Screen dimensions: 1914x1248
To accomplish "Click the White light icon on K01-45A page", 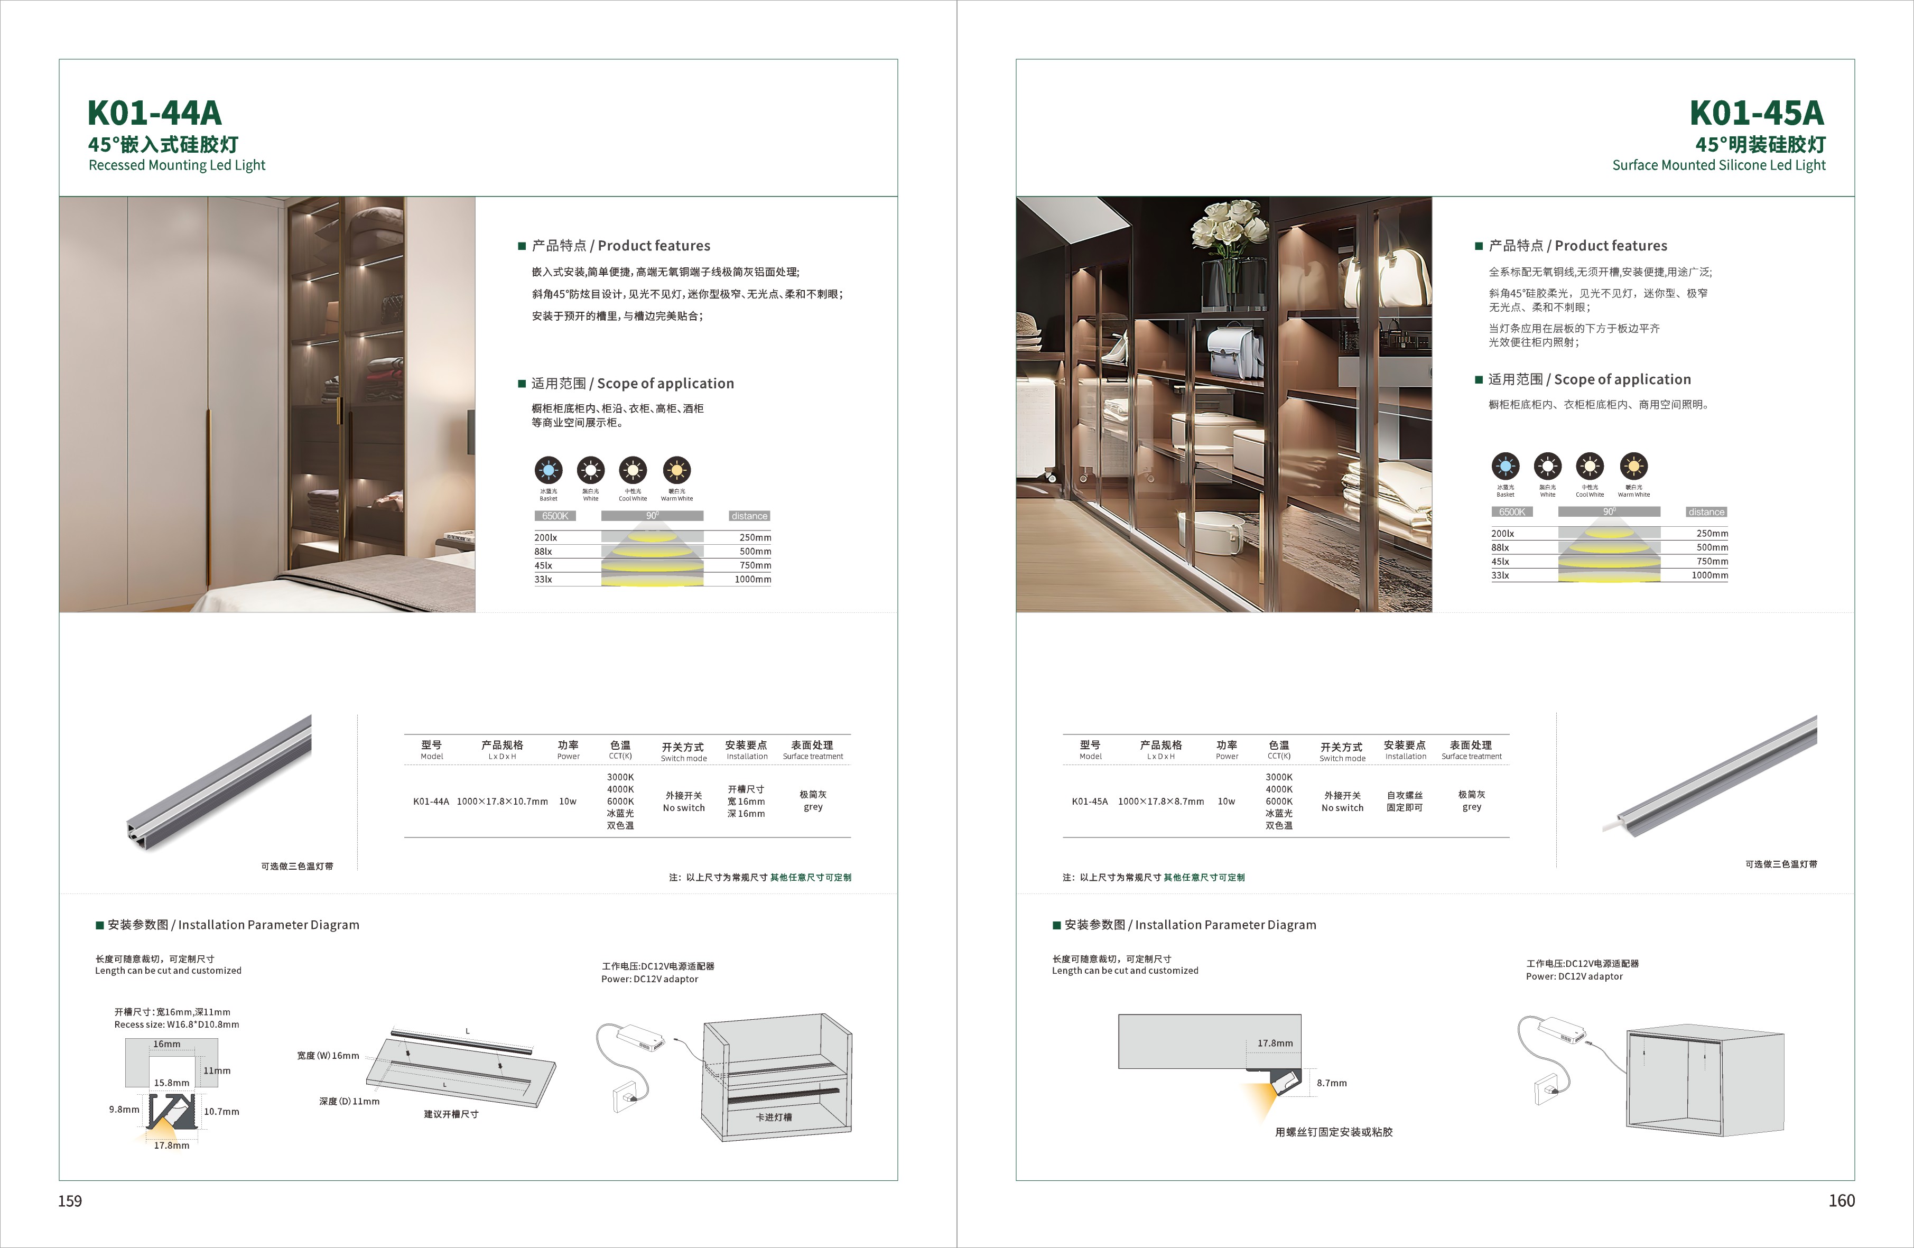I will [x=1547, y=465].
